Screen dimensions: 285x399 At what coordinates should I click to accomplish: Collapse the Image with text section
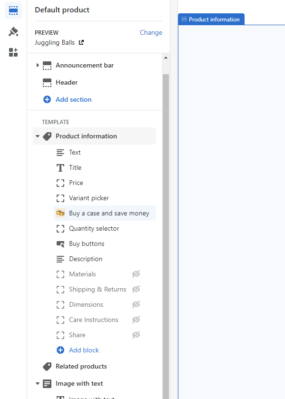38,383
